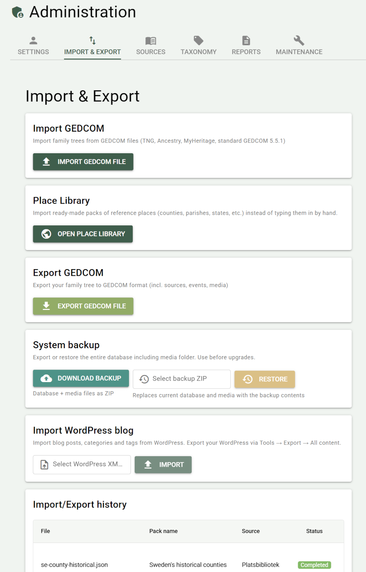
Task: Click the Restore button label
Action: click(x=273, y=379)
